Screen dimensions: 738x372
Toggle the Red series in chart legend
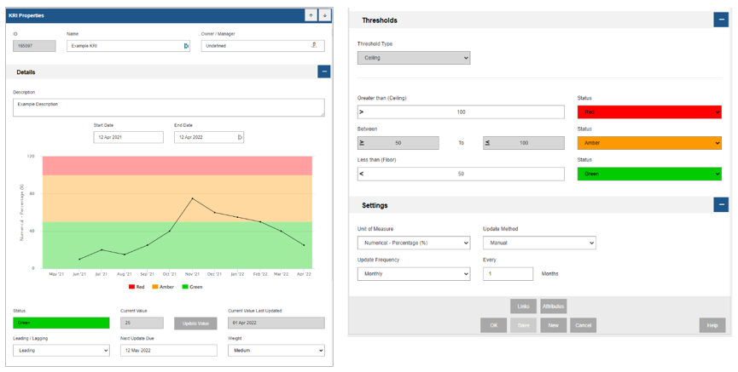pyautogui.click(x=137, y=287)
